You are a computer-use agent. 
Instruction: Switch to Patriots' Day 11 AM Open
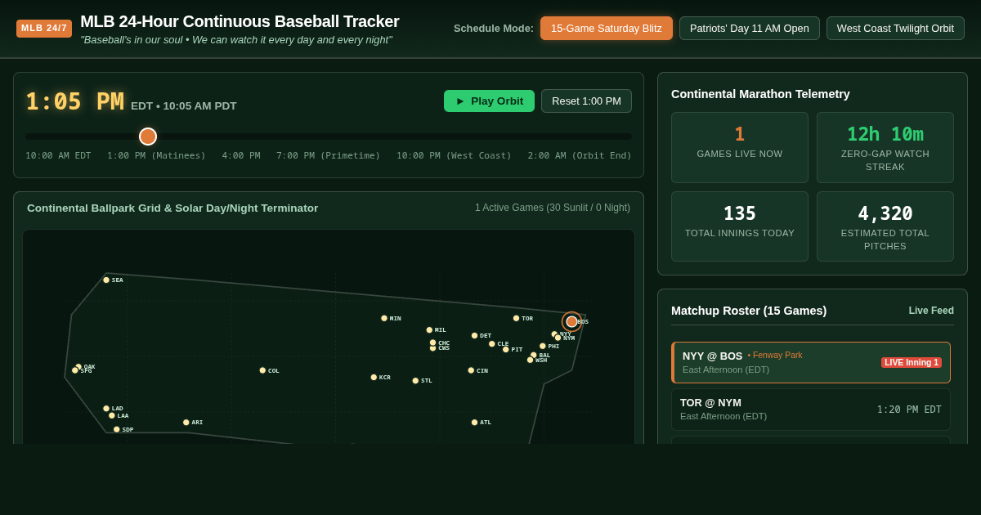click(x=750, y=29)
